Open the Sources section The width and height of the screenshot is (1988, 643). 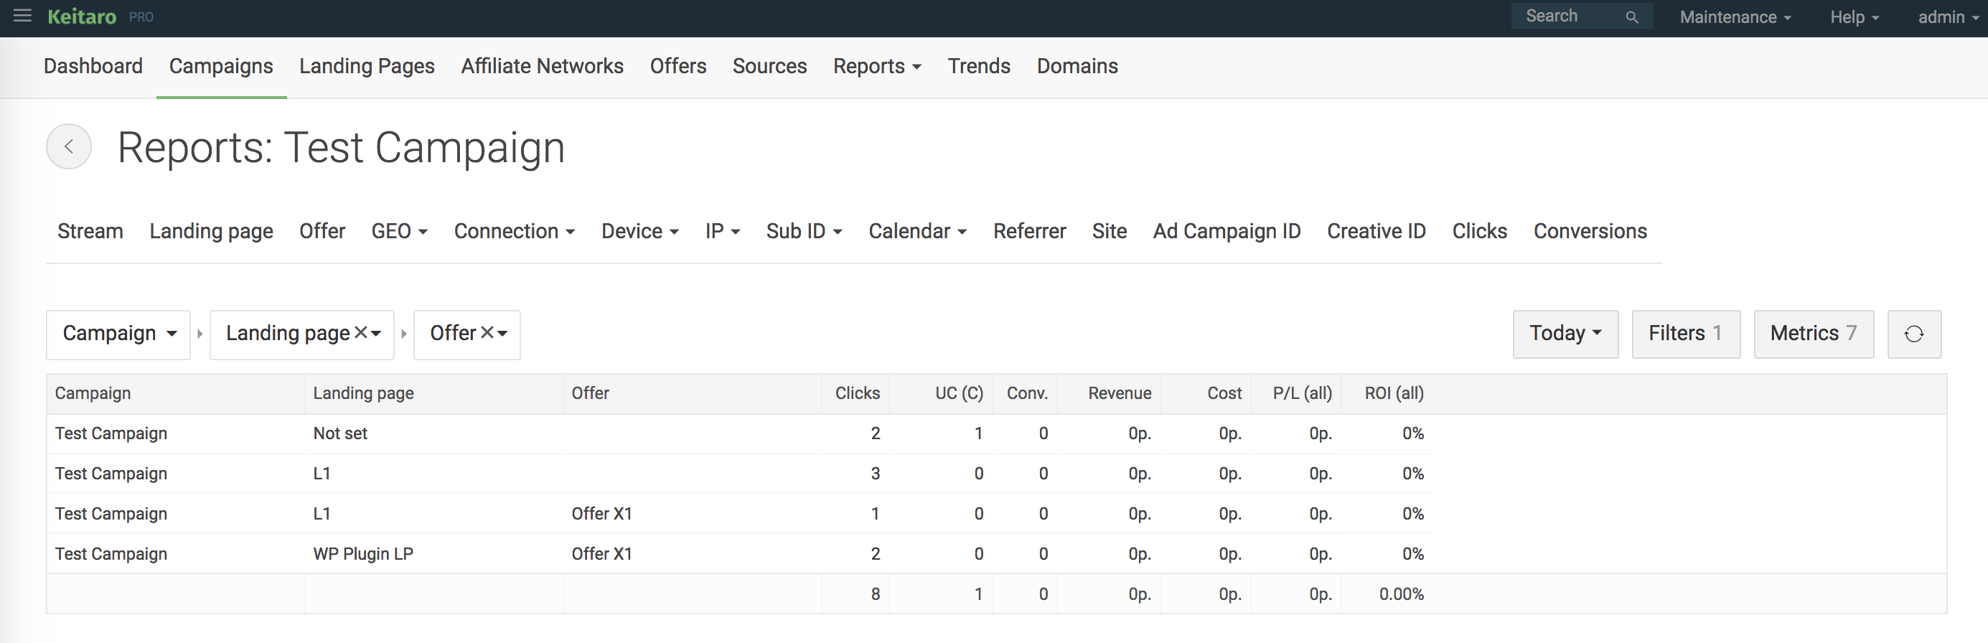(x=769, y=67)
